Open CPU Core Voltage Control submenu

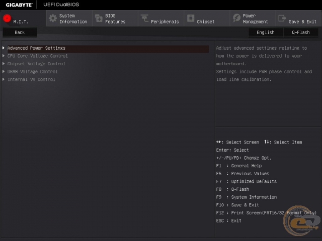tap(37, 56)
